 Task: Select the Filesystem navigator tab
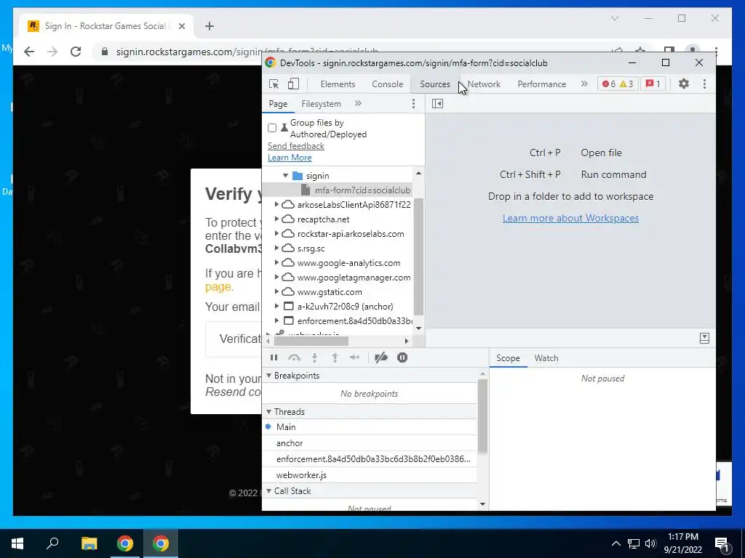[321, 103]
